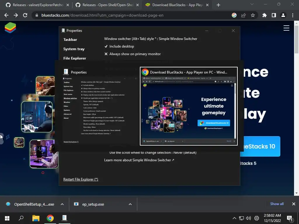Open notification center icon
The width and height of the screenshot is (299, 224).
tap(290, 218)
